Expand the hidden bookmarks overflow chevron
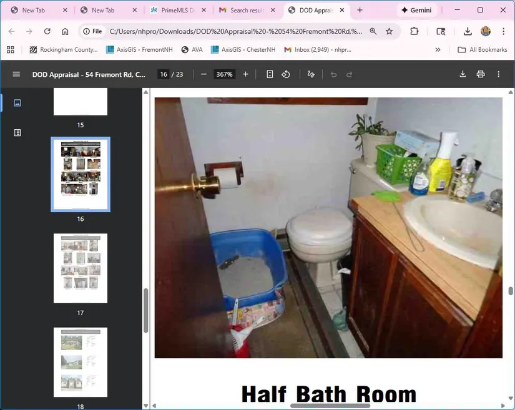Screen dimensions: 515x410 438,50
